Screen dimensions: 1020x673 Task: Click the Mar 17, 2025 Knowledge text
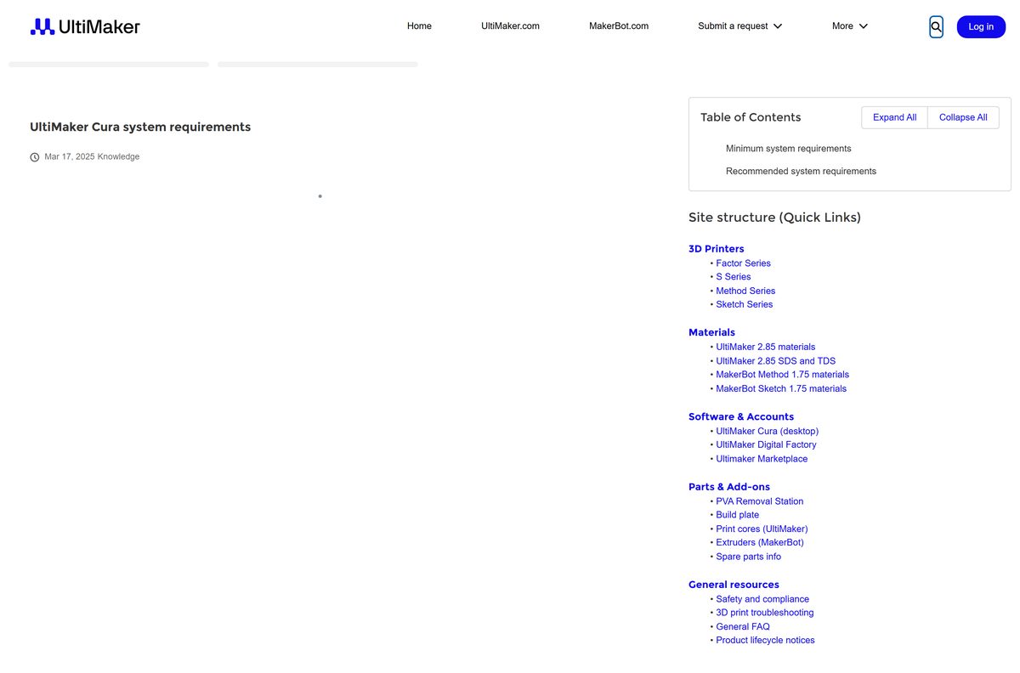(x=92, y=156)
